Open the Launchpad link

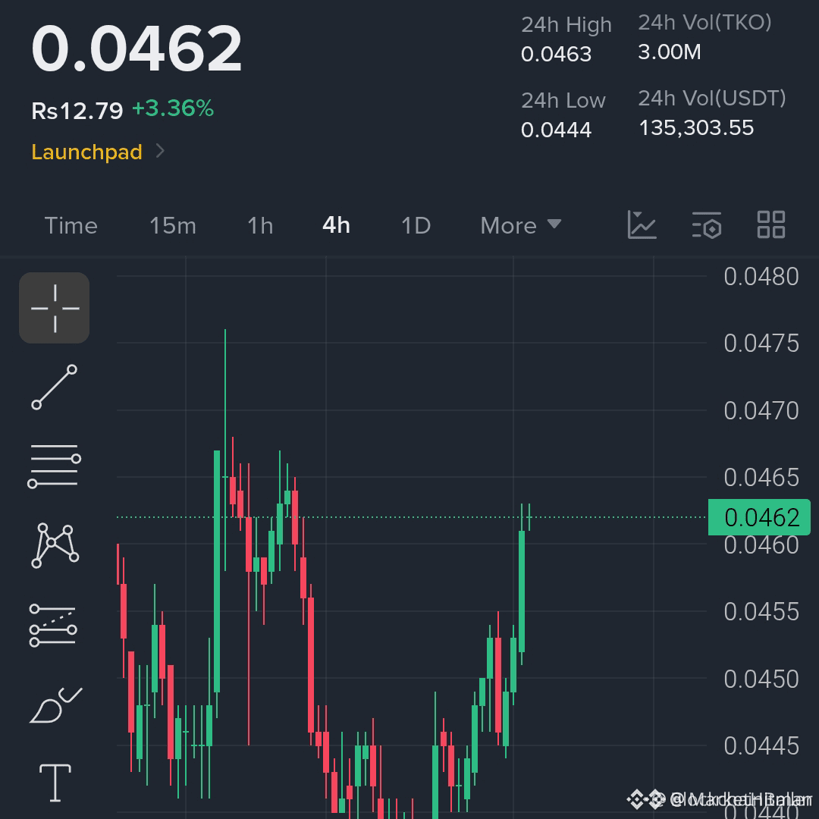(86, 152)
